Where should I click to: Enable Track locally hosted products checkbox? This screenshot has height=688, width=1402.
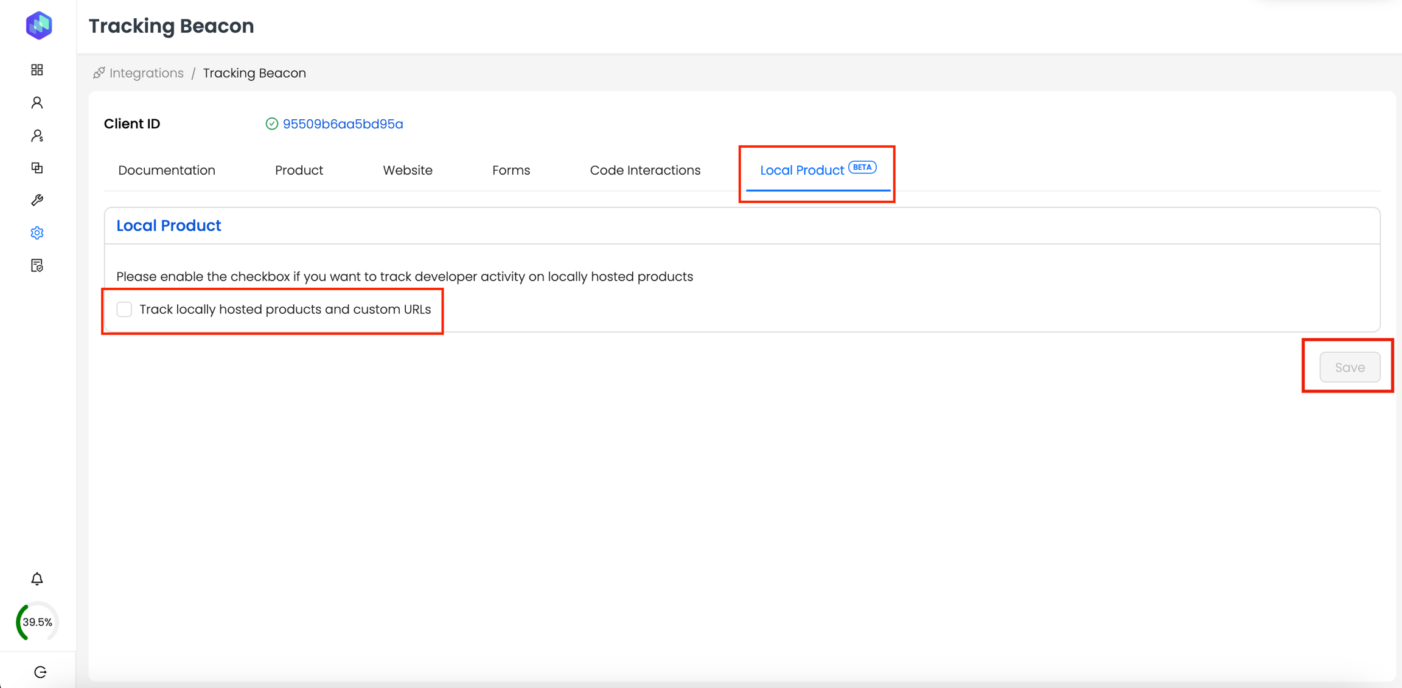click(x=124, y=309)
